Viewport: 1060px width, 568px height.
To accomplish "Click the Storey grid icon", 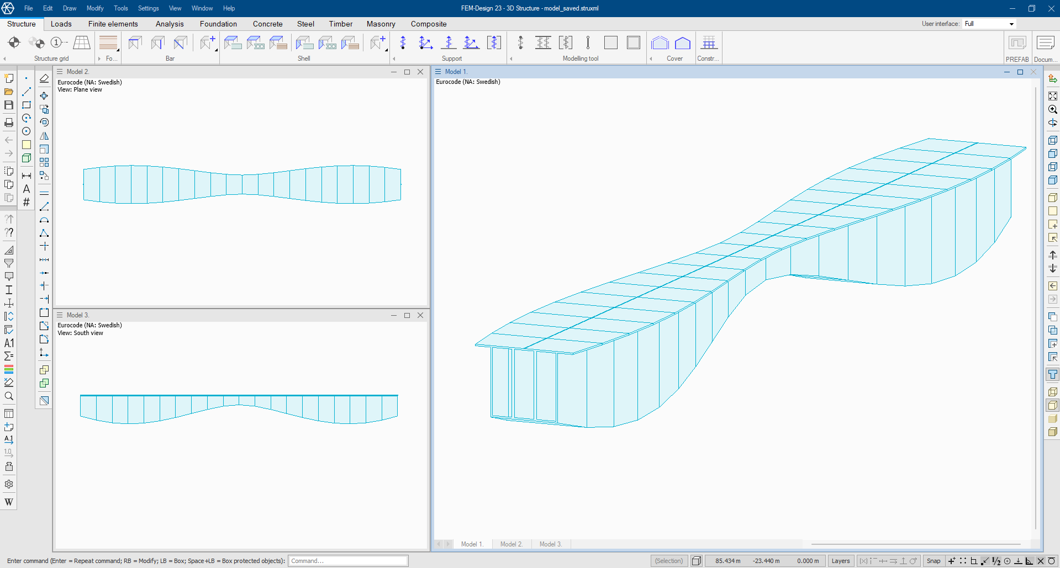I will (82, 43).
